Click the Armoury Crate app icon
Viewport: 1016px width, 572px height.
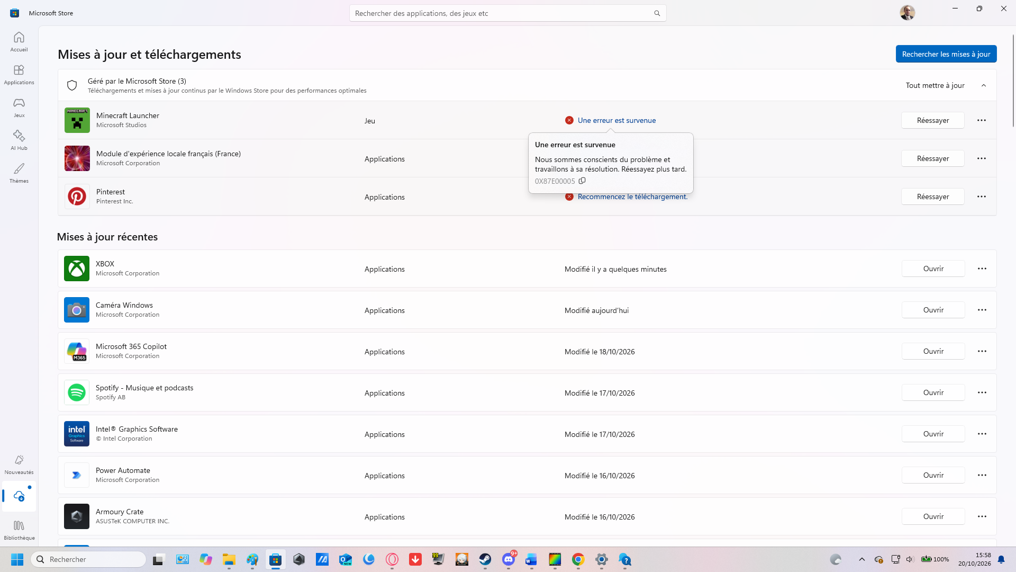[x=77, y=516]
